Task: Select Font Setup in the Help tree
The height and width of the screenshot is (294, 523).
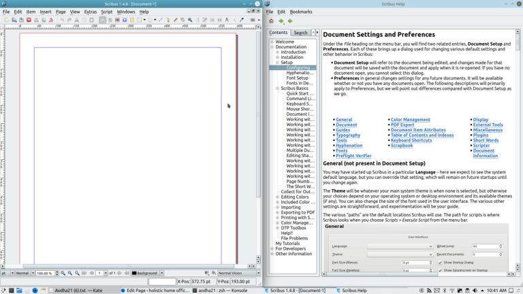Action: [x=297, y=78]
